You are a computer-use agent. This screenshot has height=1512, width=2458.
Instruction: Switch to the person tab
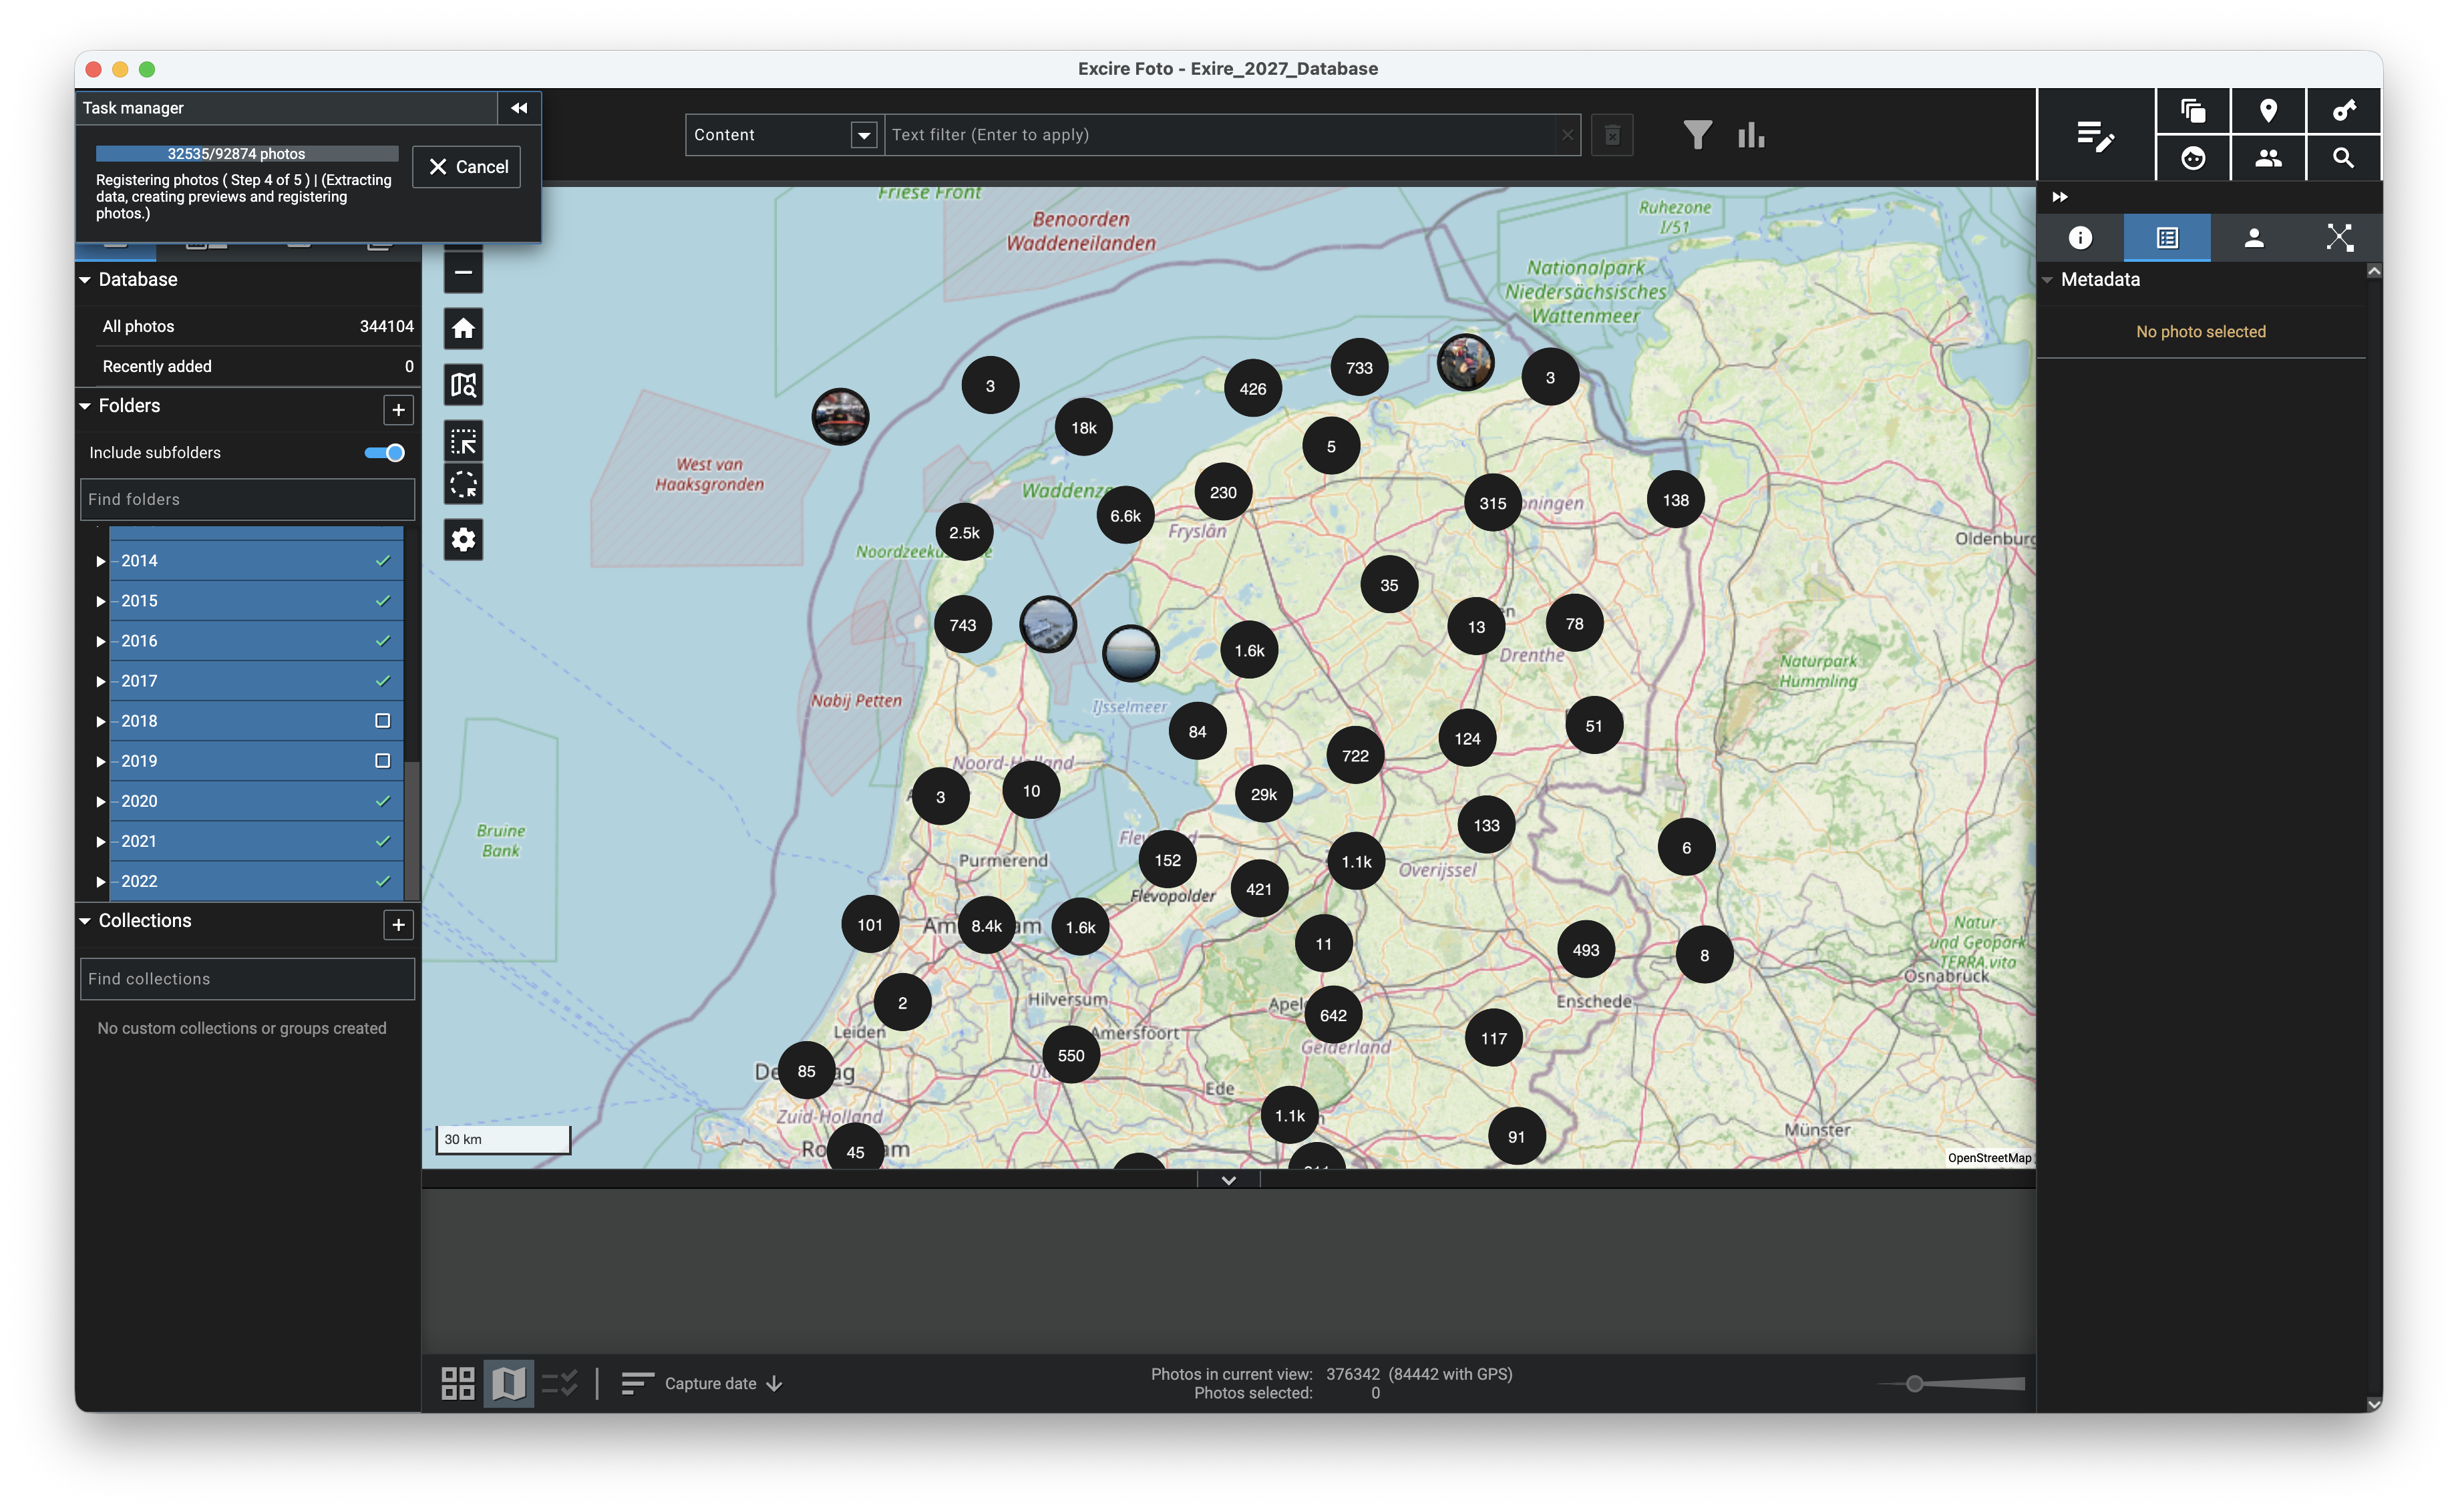pyautogui.click(x=2254, y=238)
